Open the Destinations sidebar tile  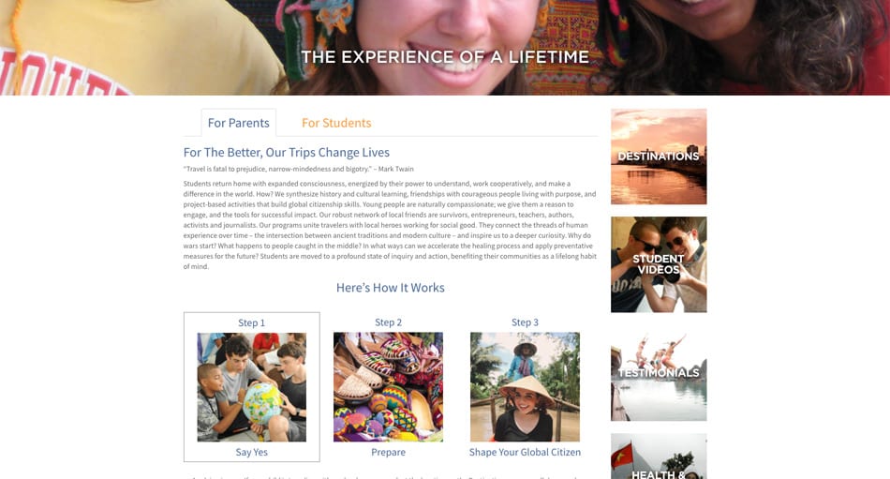(x=659, y=157)
